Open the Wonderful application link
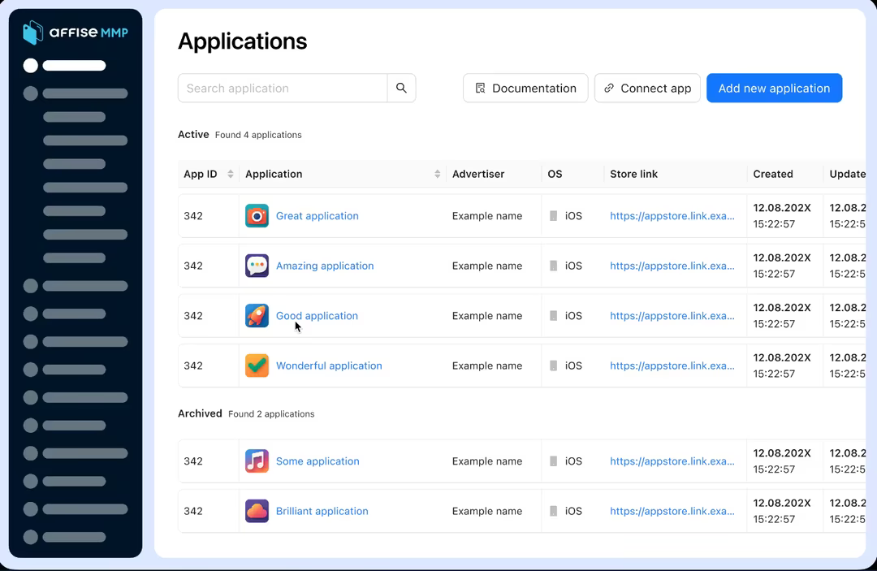Image resolution: width=877 pixels, height=571 pixels. point(329,366)
